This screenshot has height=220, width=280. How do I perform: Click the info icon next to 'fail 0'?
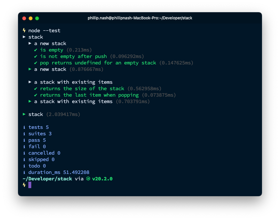coord(24,147)
